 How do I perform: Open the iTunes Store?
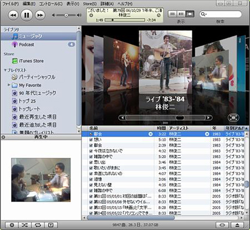(x=38, y=61)
